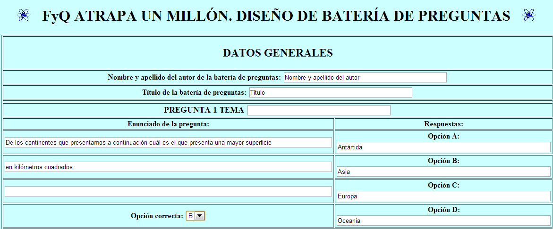Image resolution: width=553 pixels, height=229 pixels.
Task: Click the Pregunta 1 Tema input box
Action: (319, 110)
